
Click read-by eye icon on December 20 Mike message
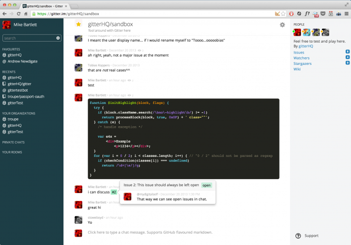139,50
